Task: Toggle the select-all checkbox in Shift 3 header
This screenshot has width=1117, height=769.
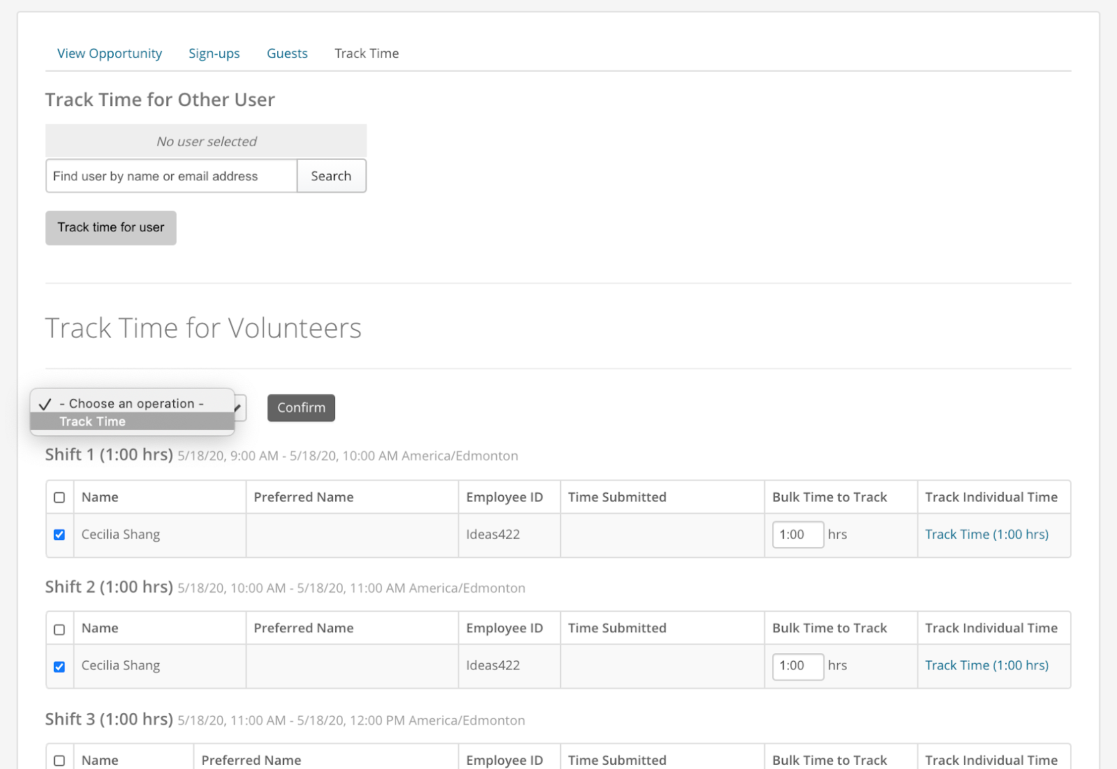Action: click(x=59, y=761)
